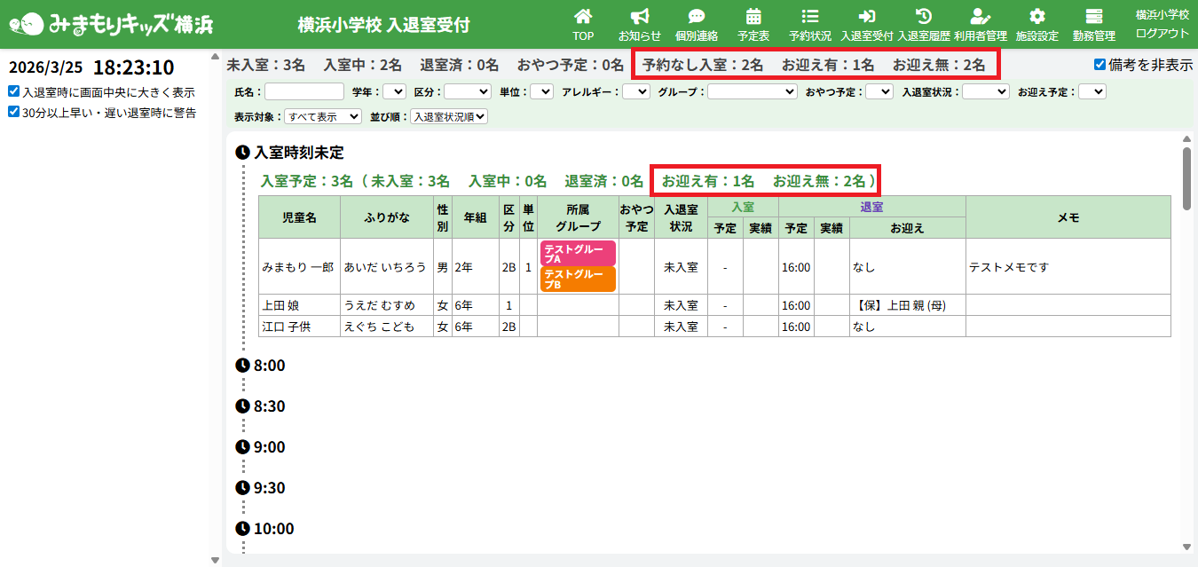Toggle 備考を非表示 checkbox
Viewport: 1198px width, 567px height.
click(x=1100, y=65)
